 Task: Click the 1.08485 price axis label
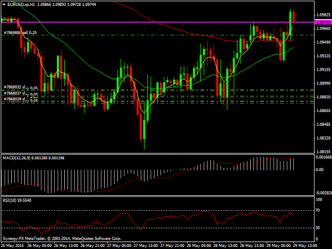tap(324, 124)
